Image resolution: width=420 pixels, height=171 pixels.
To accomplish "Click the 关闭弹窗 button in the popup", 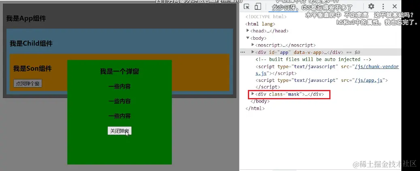I will [x=119, y=131].
